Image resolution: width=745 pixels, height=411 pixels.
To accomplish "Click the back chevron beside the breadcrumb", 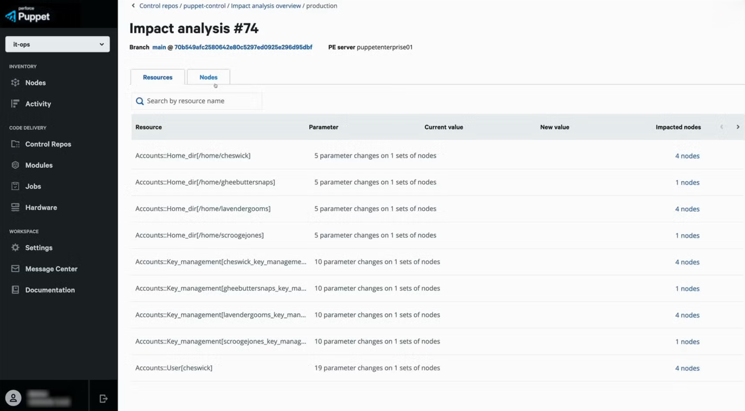I will [132, 6].
